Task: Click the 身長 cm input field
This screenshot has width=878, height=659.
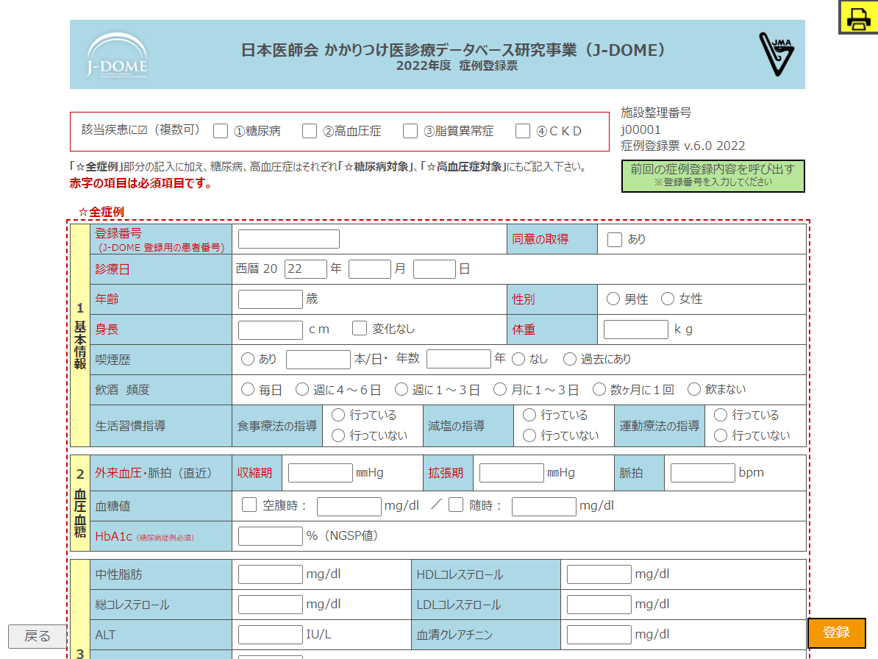Action: [x=271, y=329]
